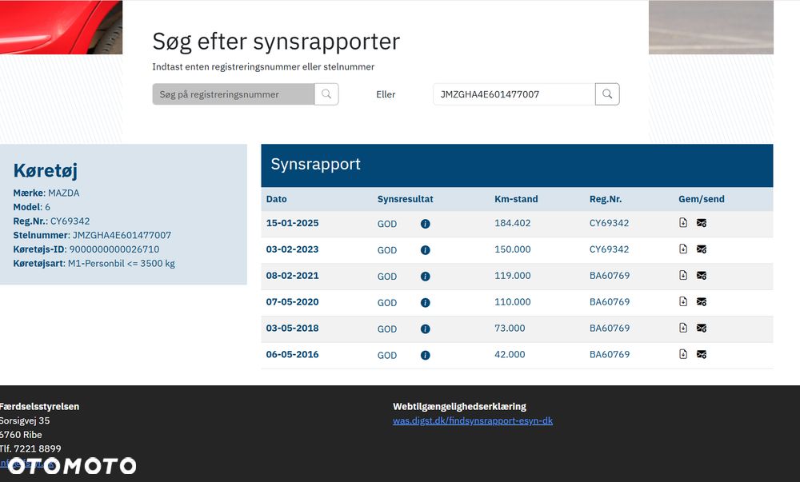This screenshot has height=482, width=800.
Task: Click the 'Søg efter synsrapporter' heading
Action: tap(276, 42)
